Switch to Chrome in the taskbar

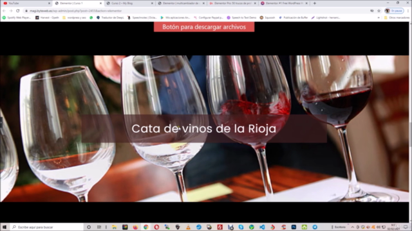[x=146, y=227]
